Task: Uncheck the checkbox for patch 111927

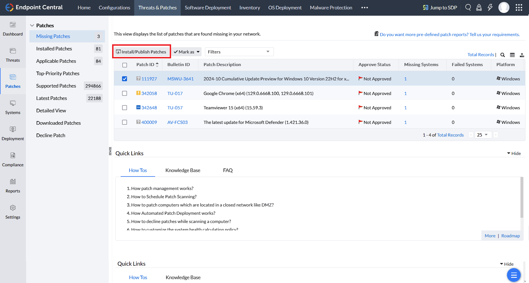Action: tap(125, 79)
